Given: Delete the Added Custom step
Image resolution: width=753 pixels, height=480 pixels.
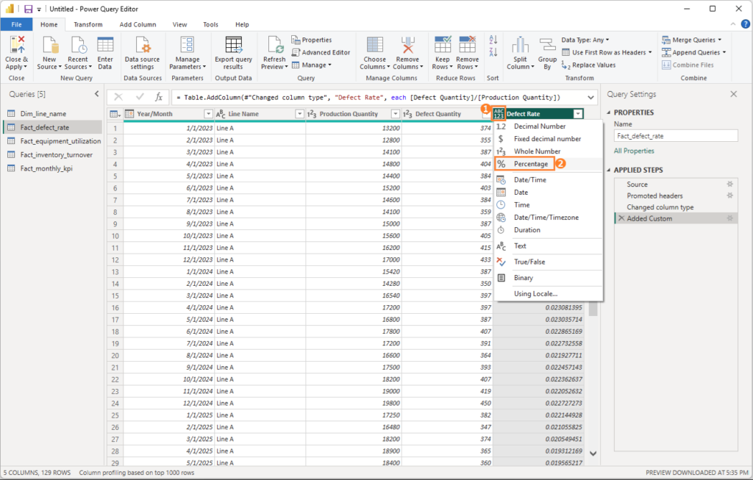Looking at the screenshot, I should 621,218.
